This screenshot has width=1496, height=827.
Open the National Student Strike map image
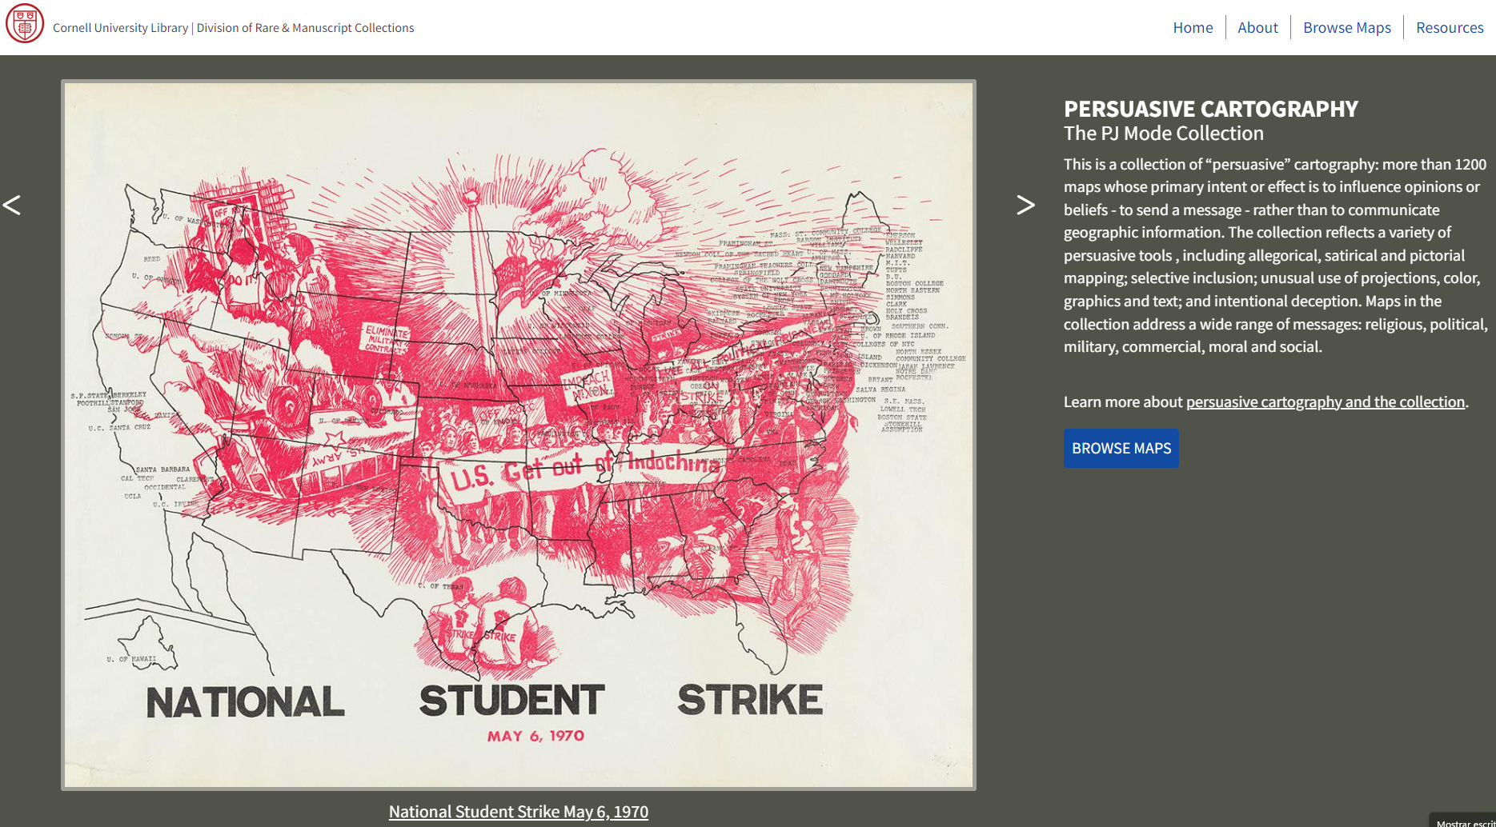[x=519, y=435]
